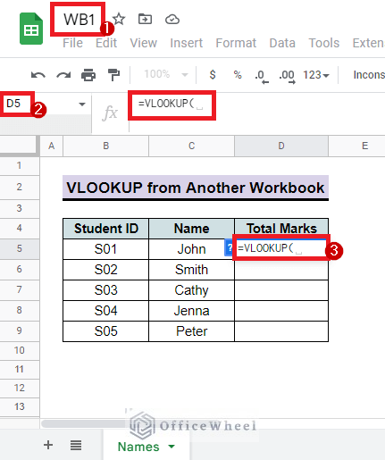This screenshot has width=385, height=460.
Task: Format as percent
Action: pos(238,74)
